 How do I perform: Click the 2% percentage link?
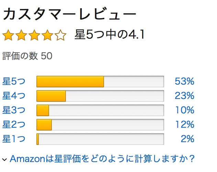tap(187, 139)
